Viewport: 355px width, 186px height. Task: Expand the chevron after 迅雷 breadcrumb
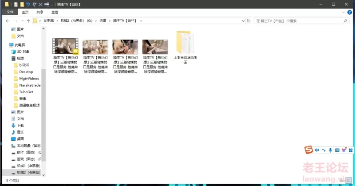click(x=110, y=20)
